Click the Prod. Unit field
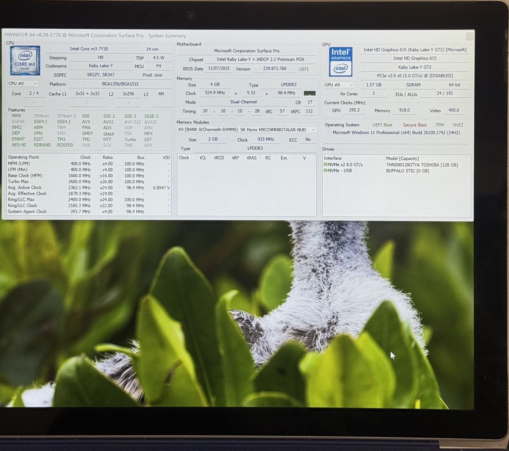509x451 pixels. (152, 75)
